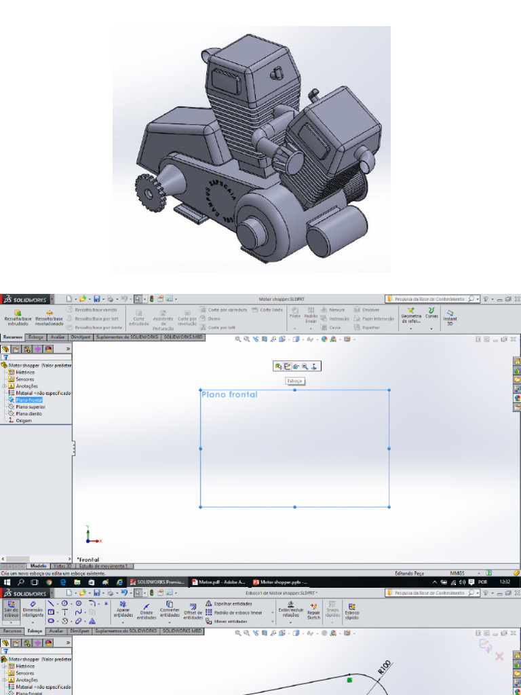Switch to Motor shopper.pptx taskbar button
Screen dimensions: 521x695
[280, 582]
